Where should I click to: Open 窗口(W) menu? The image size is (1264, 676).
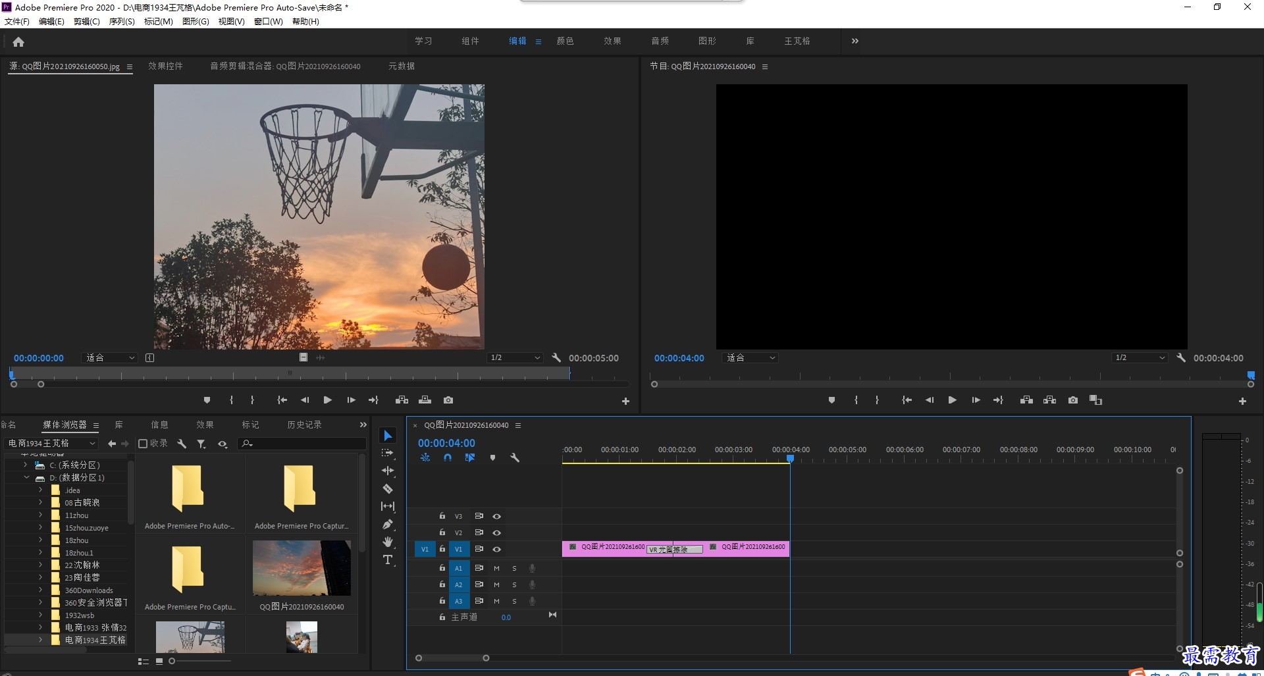click(268, 21)
